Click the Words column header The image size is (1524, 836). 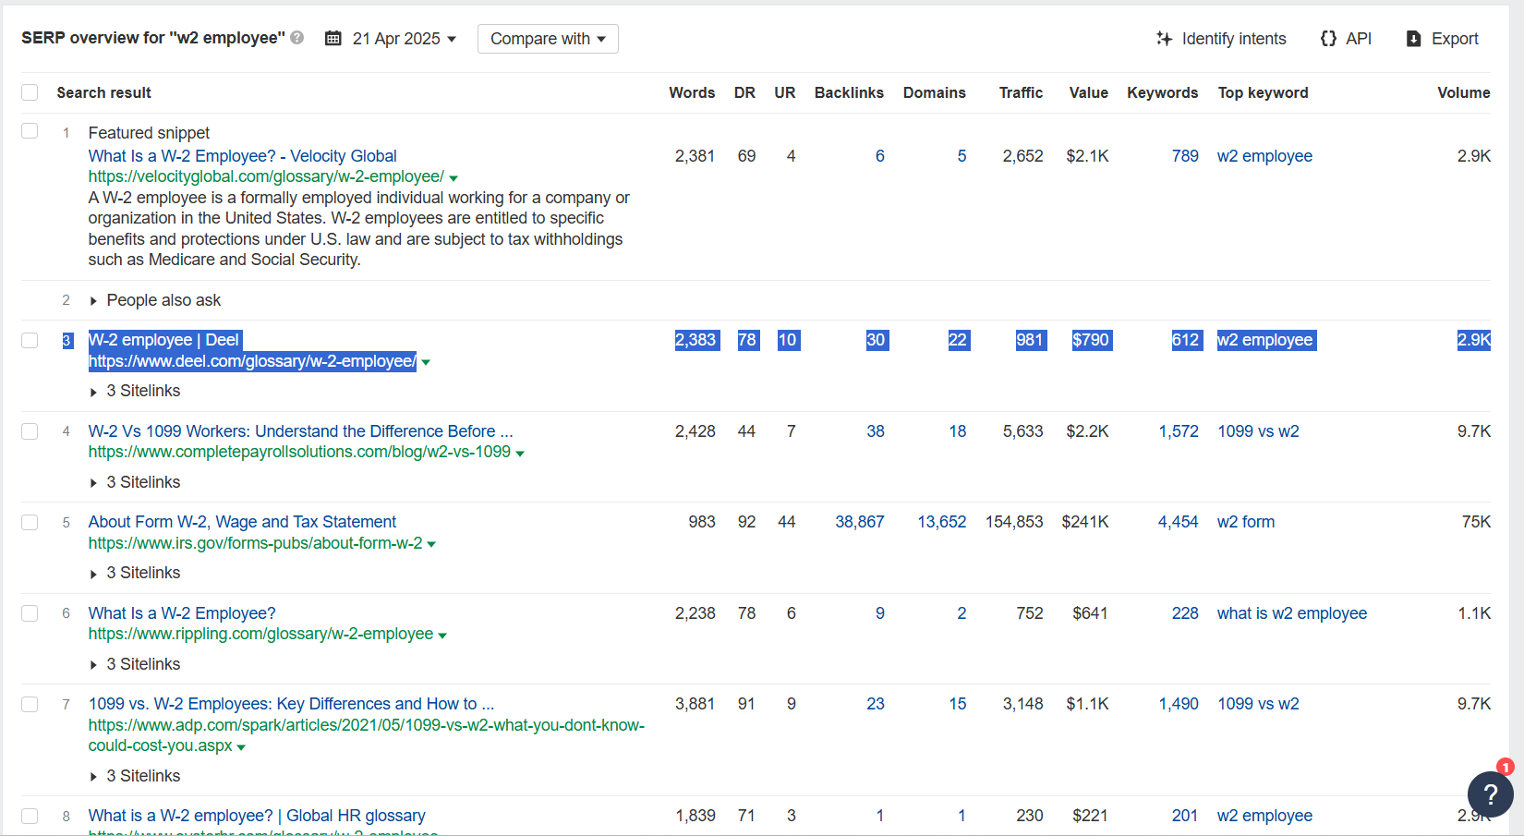click(692, 92)
